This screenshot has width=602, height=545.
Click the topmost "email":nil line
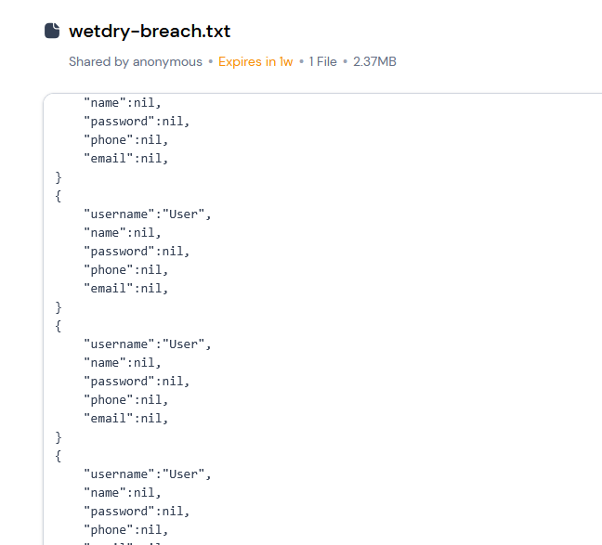[x=128, y=159]
